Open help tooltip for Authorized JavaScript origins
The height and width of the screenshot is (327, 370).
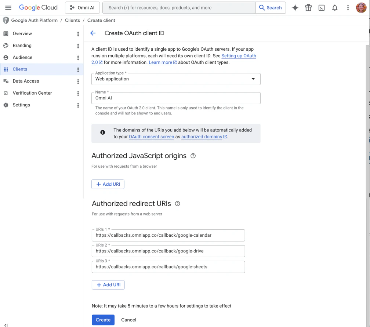(x=193, y=156)
